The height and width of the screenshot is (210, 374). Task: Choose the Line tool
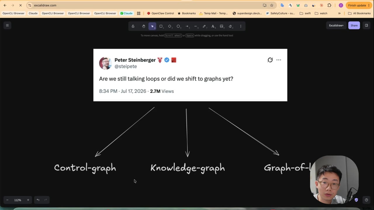point(196,26)
